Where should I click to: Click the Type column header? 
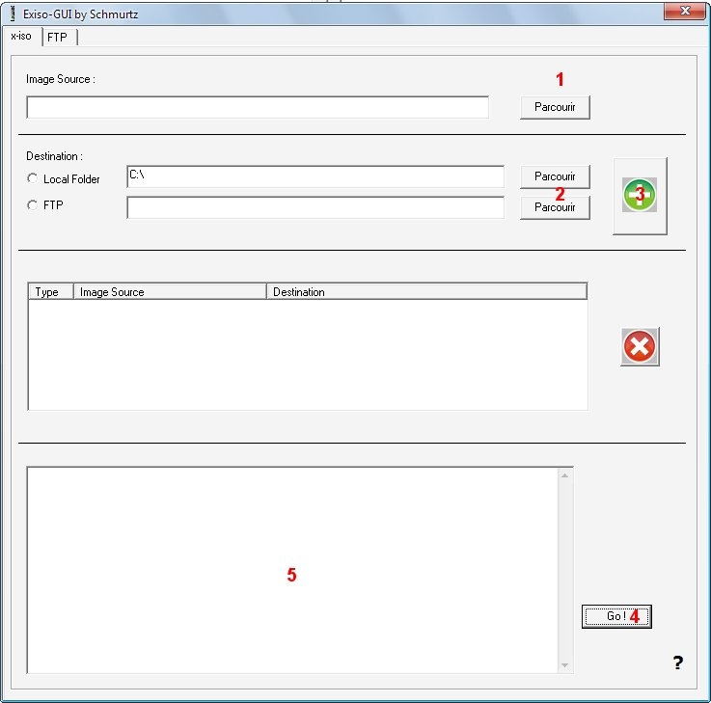coord(50,291)
